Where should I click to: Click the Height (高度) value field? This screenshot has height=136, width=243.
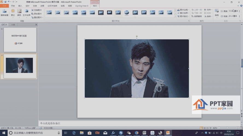(233, 11)
